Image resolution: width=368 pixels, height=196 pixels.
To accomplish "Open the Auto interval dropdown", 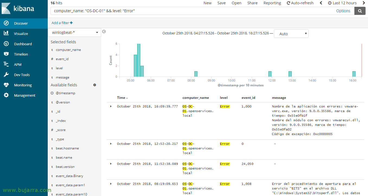I will tap(291, 34).
